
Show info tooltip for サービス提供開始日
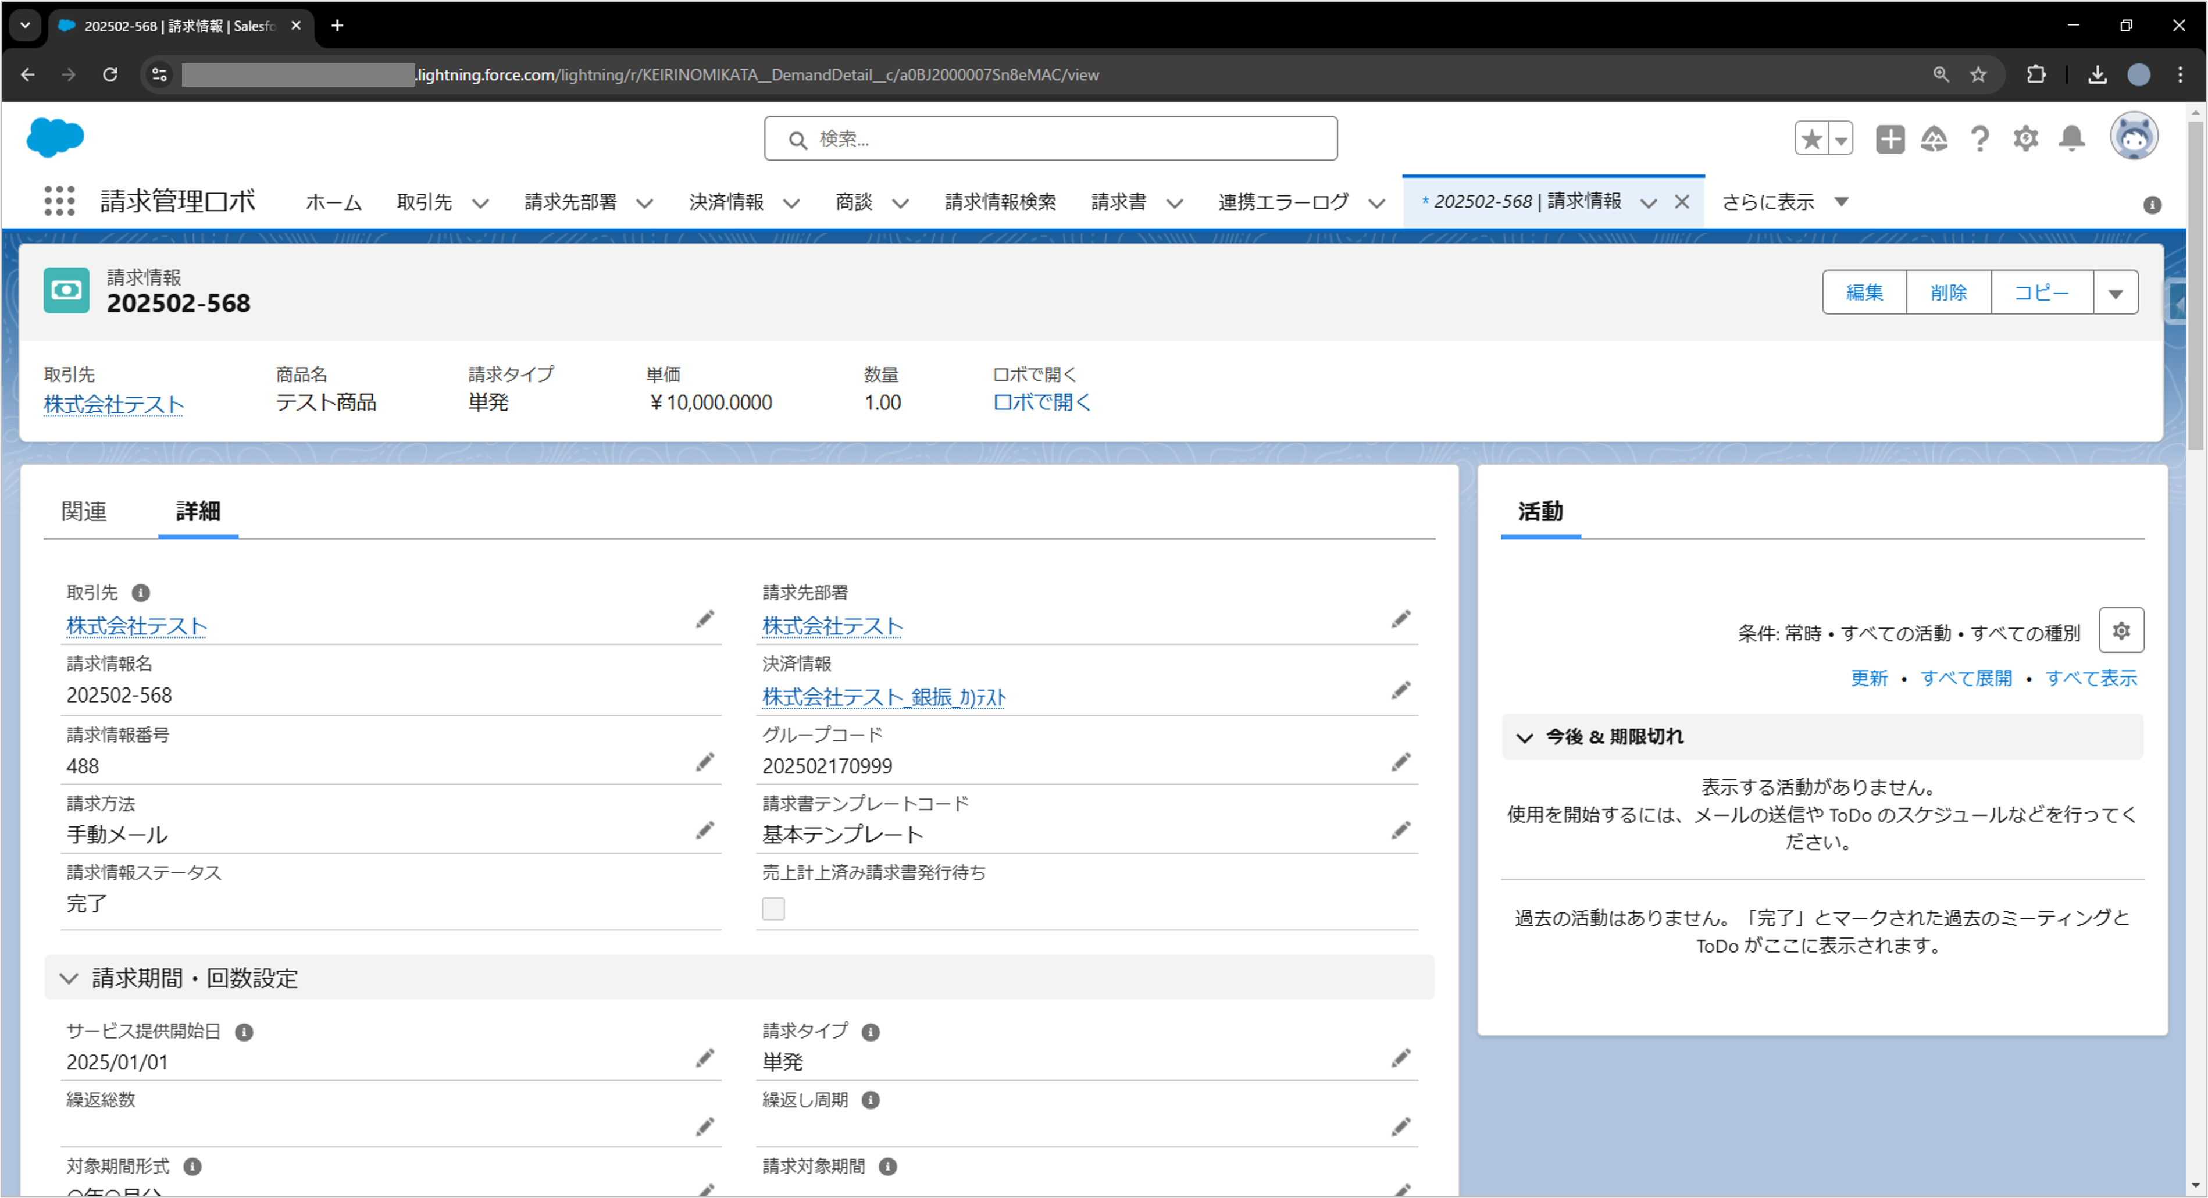[x=244, y=1033]
